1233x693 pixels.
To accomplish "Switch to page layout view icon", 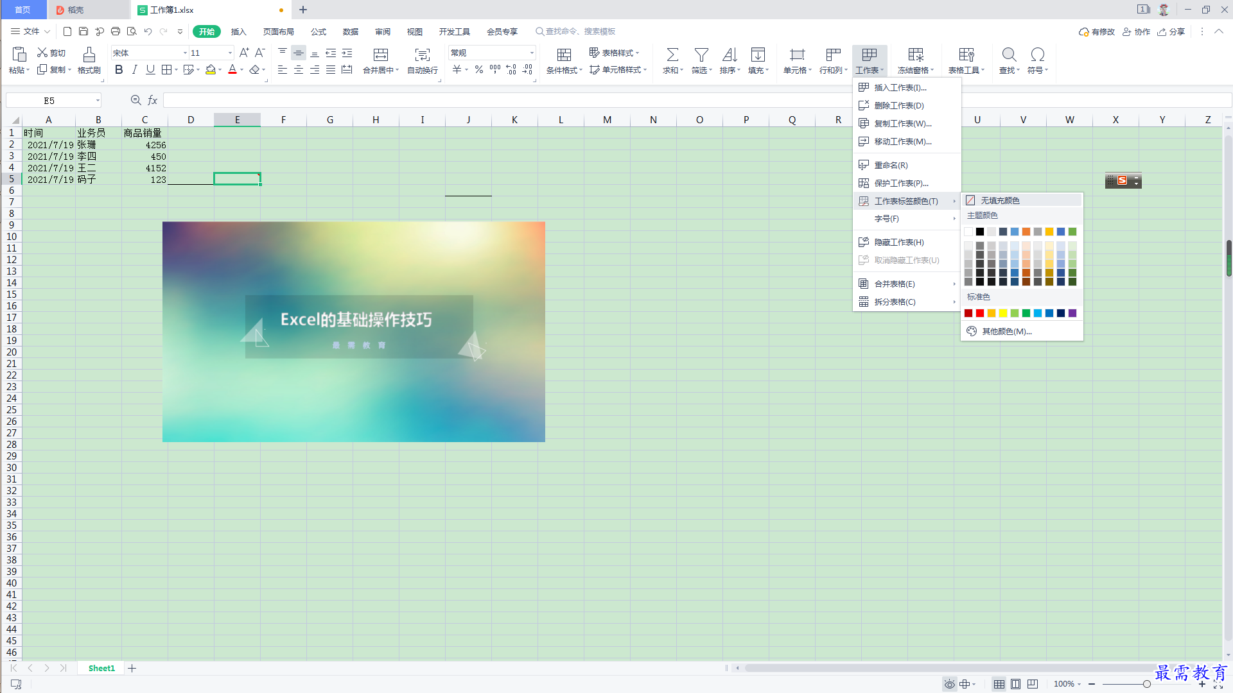I will [1015, 684].
